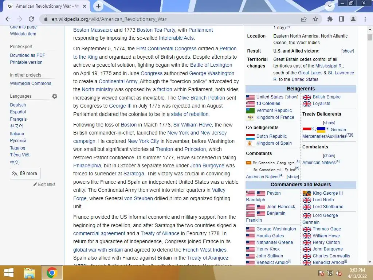Close the American Revolutionary War tab
The width and height of the screenshot is (373, 280).
point(85,7)
